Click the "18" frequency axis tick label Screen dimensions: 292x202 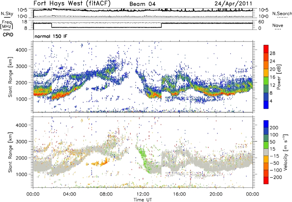coord(24,22)
